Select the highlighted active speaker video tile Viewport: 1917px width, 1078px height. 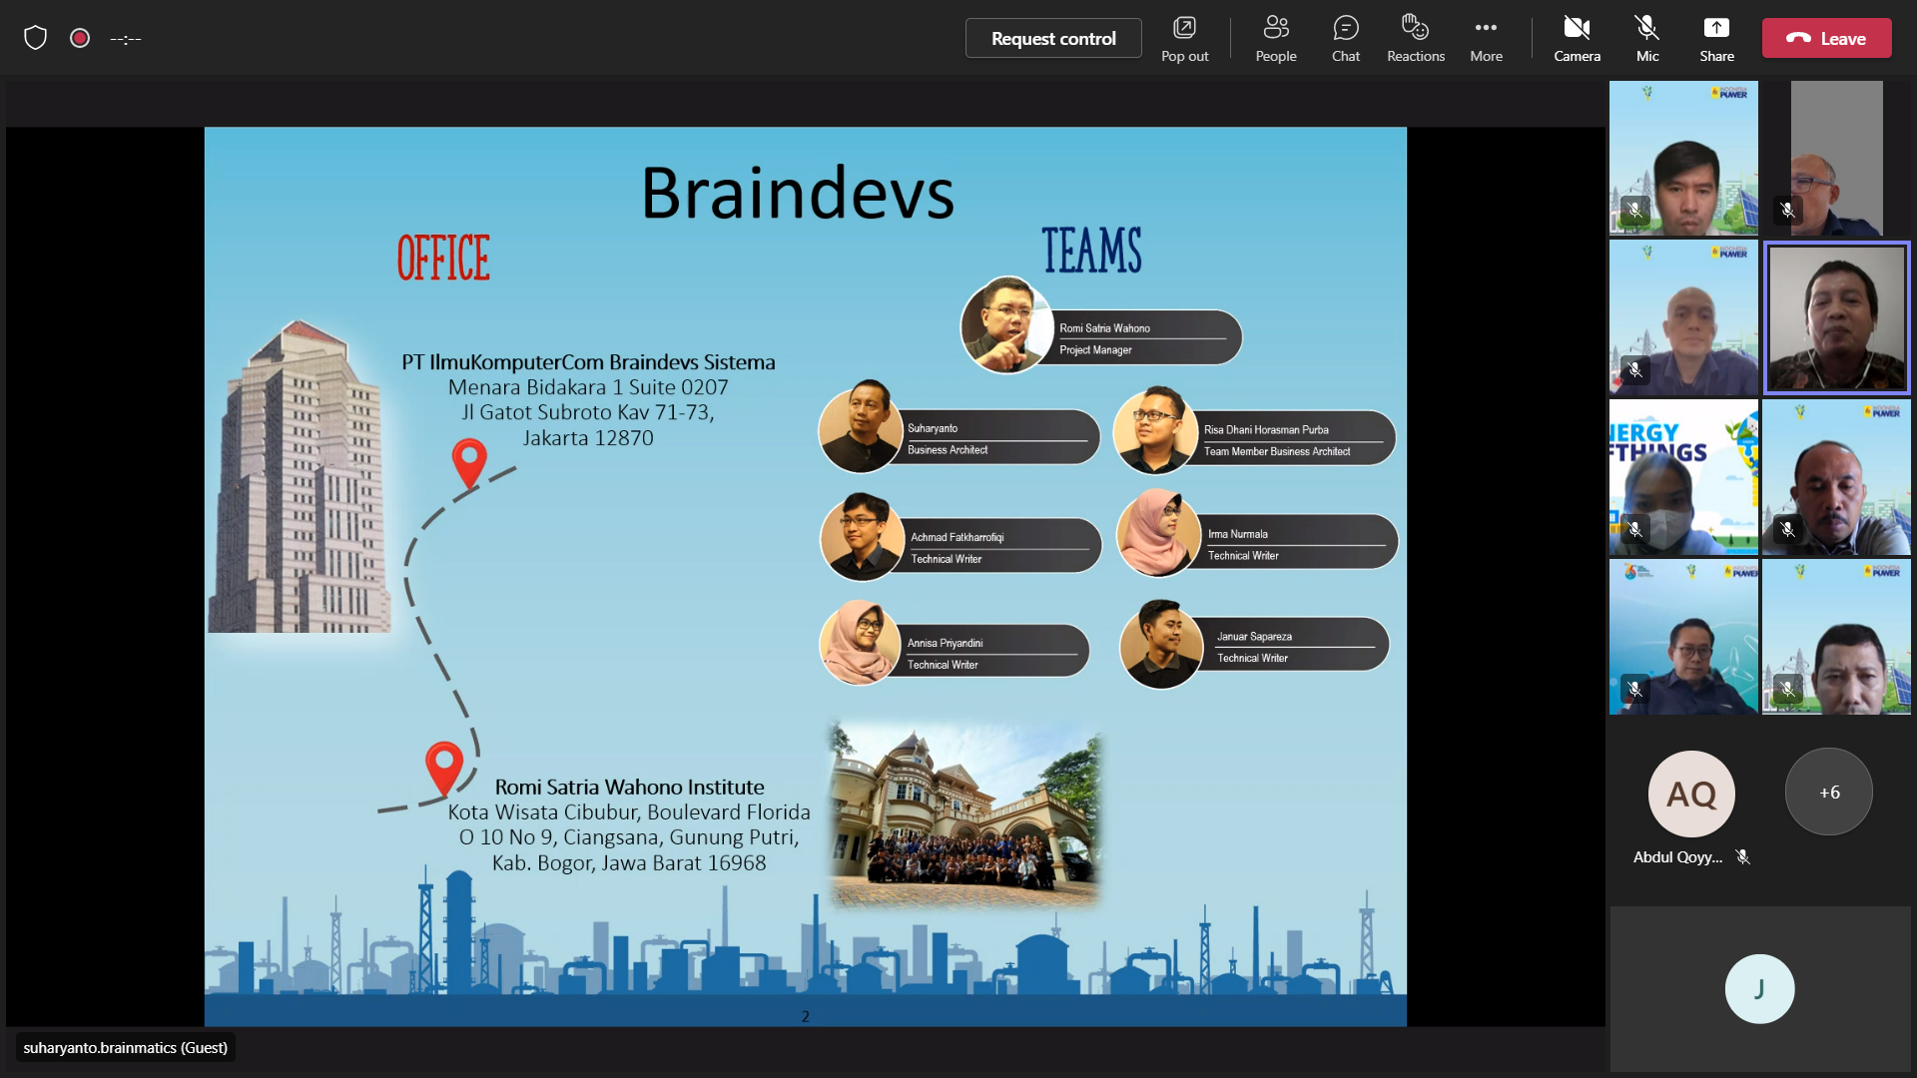point(1836,317)
